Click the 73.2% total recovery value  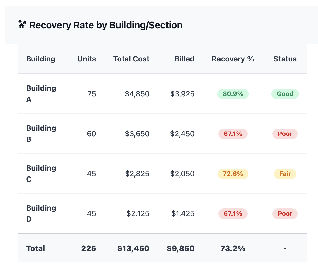233,248
